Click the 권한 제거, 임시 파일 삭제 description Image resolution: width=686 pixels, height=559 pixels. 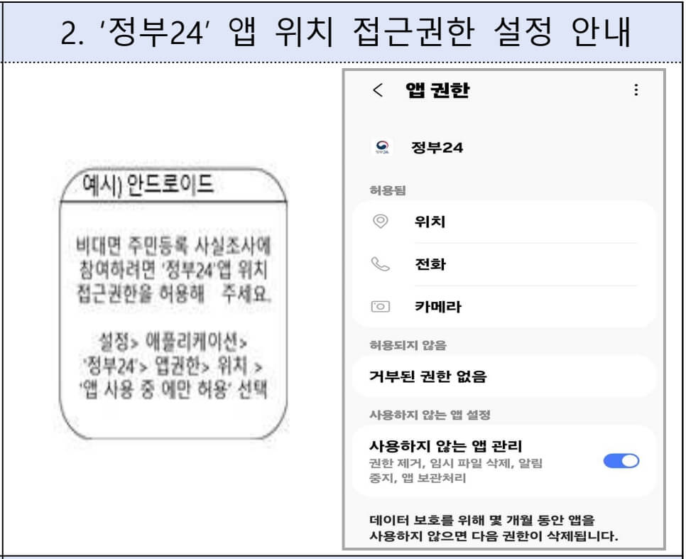456,470
